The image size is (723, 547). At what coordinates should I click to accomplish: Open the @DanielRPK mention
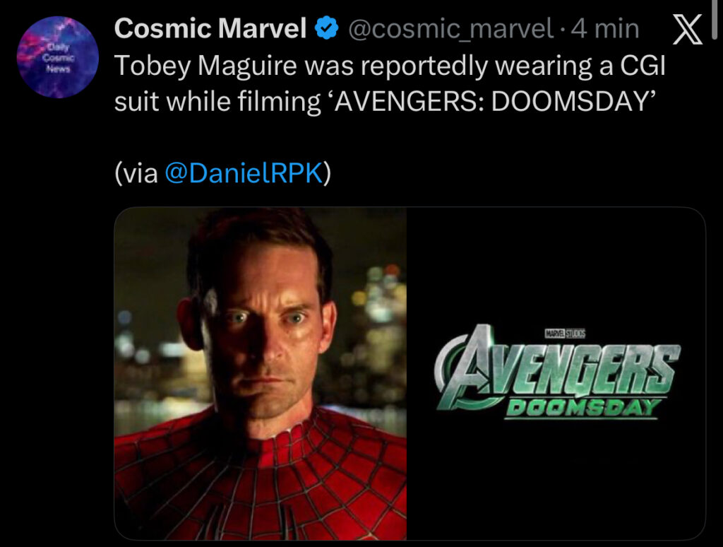pyautogui.click(x=244, y=174)
